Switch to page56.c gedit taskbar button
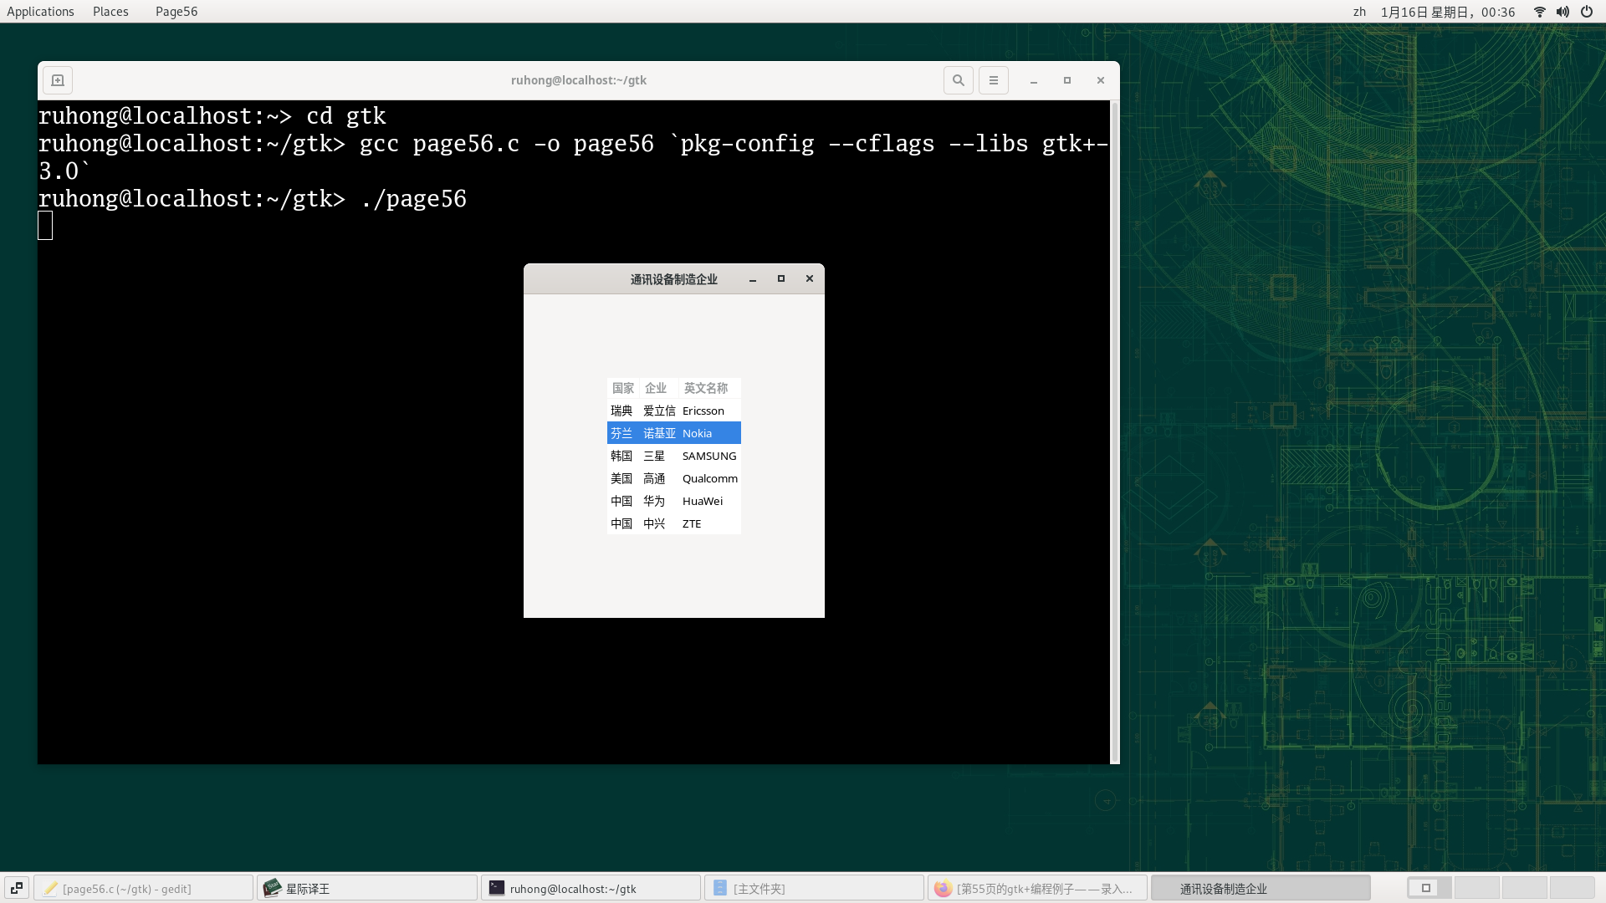The image size is (1606, 903). pos(143,888)
